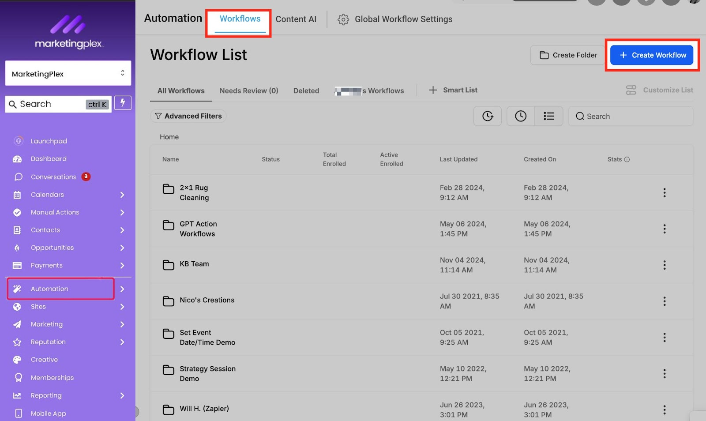Click the clock history view icon
The image size is (706, 421).
521,116
